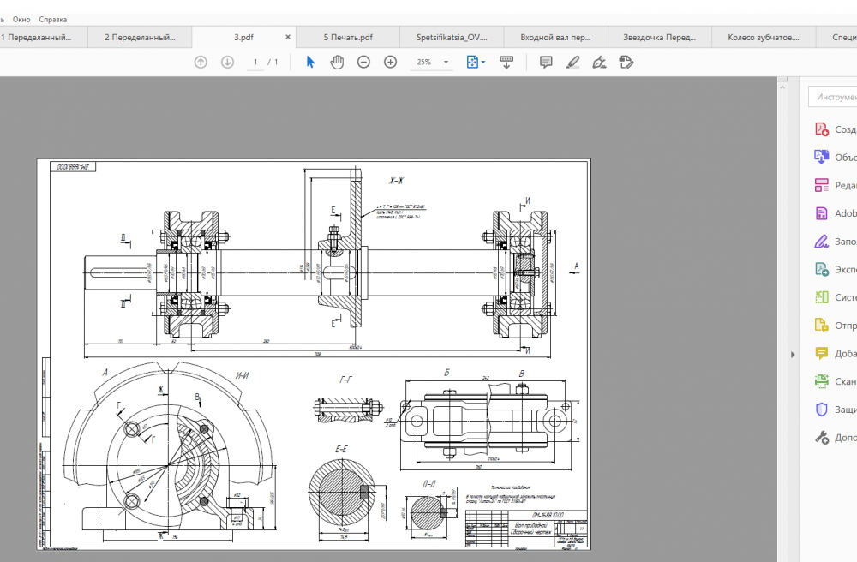Add a comment with speech bubble icon
This screenshot has width=857, height=562.
click(x=546, y=62)
